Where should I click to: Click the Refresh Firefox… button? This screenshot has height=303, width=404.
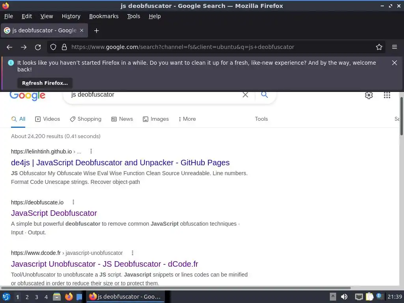click(45, 83)
